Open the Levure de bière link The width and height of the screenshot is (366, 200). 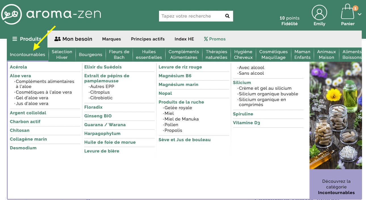tap(102, 151)
